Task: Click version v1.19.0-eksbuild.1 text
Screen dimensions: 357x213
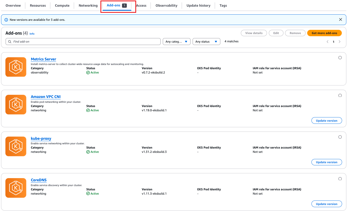Action: pyautogui.click(x=154, y=110)
